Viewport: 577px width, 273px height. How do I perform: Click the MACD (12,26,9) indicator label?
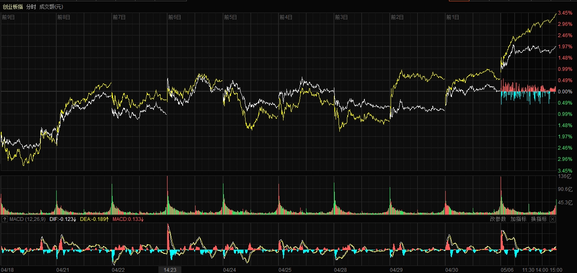click(x=28, y=219)
